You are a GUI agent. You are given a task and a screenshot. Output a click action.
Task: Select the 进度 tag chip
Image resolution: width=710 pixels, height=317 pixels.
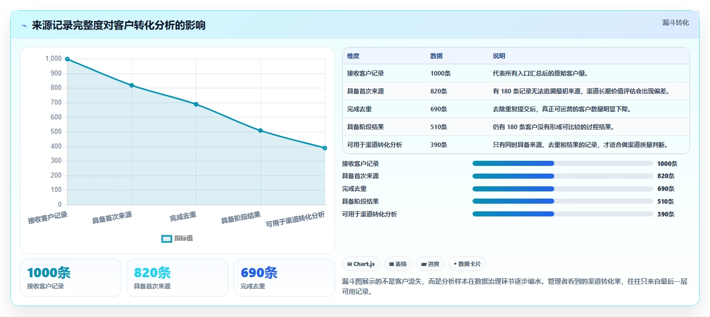tap(430, 264)
